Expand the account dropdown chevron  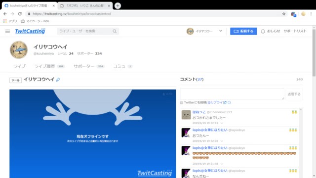[221, 31]
